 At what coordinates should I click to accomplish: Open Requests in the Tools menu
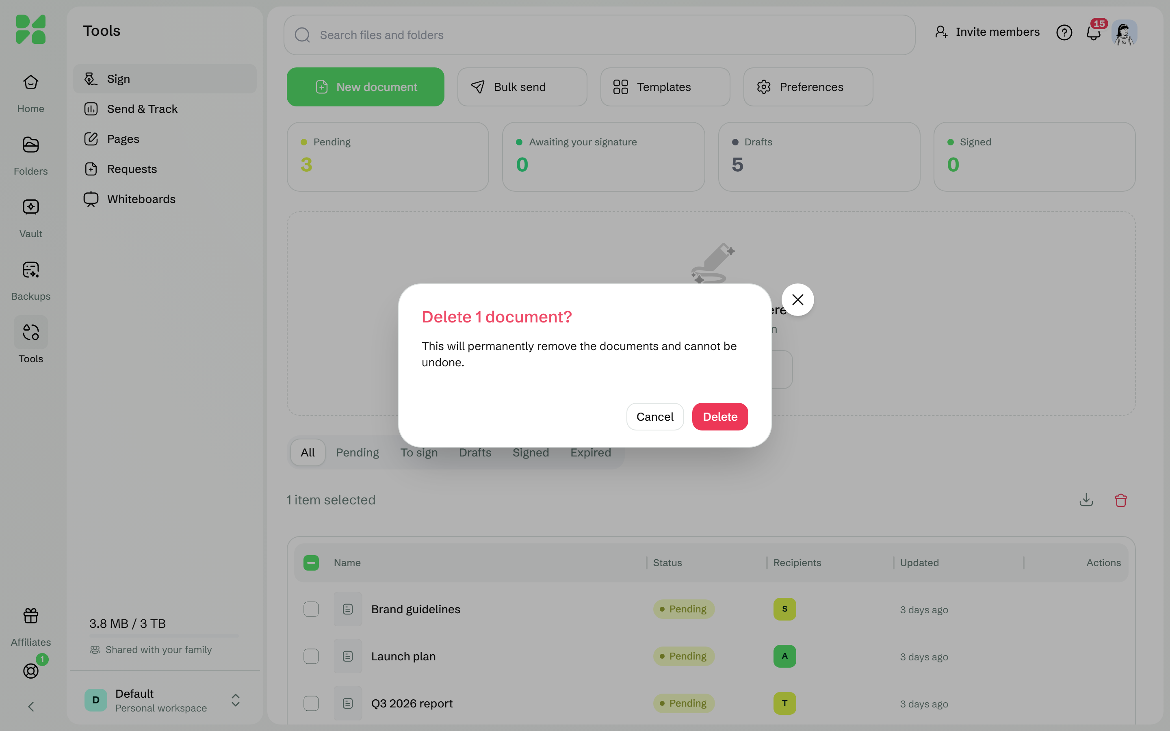click(x=165, y=169)
